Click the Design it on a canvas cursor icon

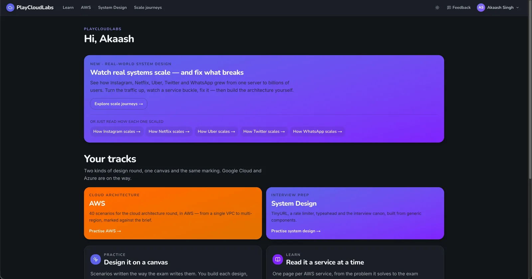click(x=95, y=259)
